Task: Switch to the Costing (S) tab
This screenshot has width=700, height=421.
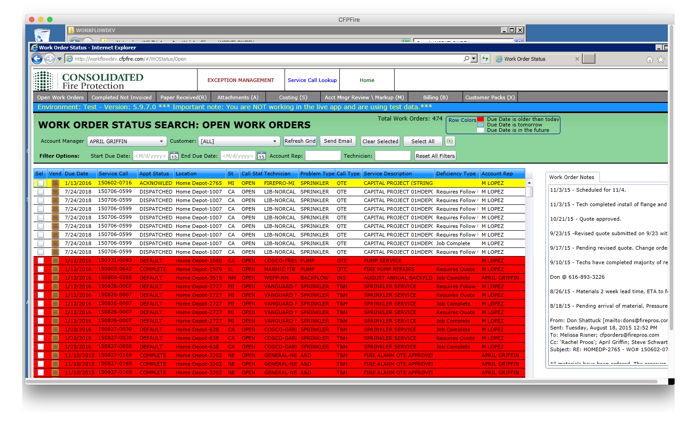Action: (x=293, y=97)
